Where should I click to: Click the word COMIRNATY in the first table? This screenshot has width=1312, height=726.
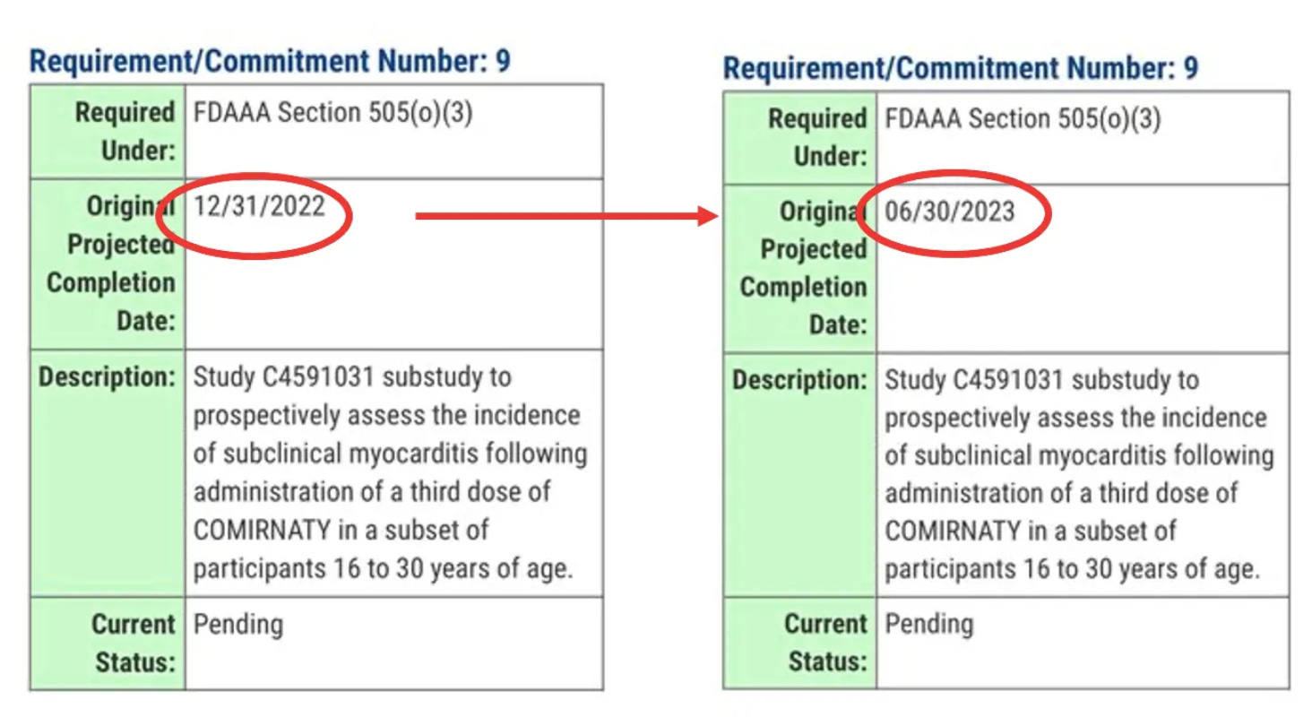point(259,530)
